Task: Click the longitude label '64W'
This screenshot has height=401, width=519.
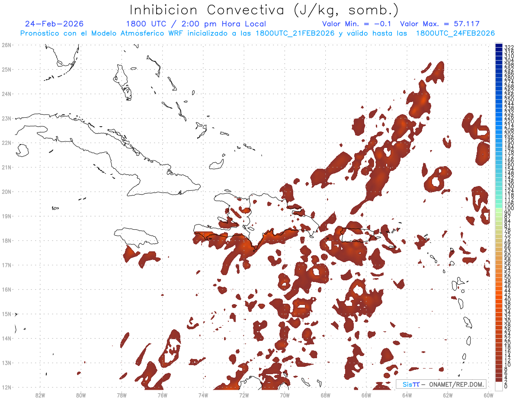Action: [x=407, y=395]
